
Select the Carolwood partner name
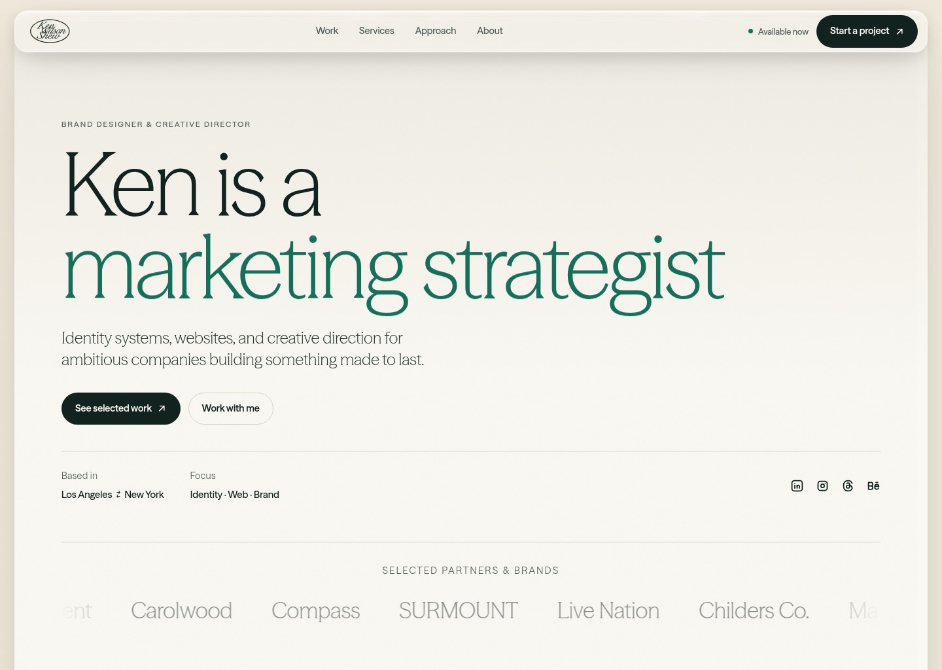tap(182, 610)
